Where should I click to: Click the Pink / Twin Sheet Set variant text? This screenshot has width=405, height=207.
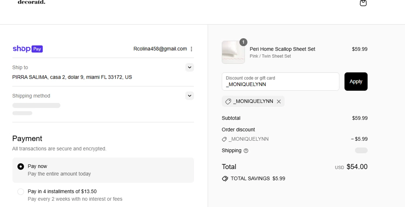pos(270,56)
